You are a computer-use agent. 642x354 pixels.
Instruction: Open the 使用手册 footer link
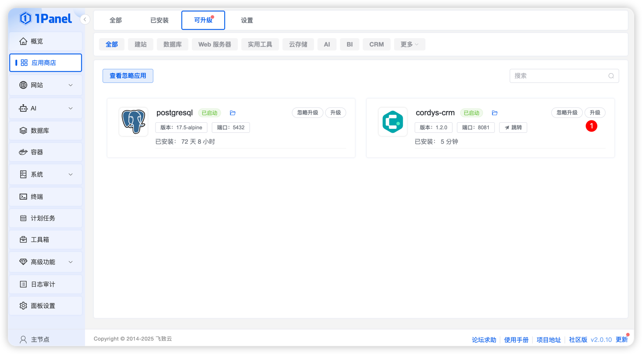pyautogui.click(x=516, y=339)
